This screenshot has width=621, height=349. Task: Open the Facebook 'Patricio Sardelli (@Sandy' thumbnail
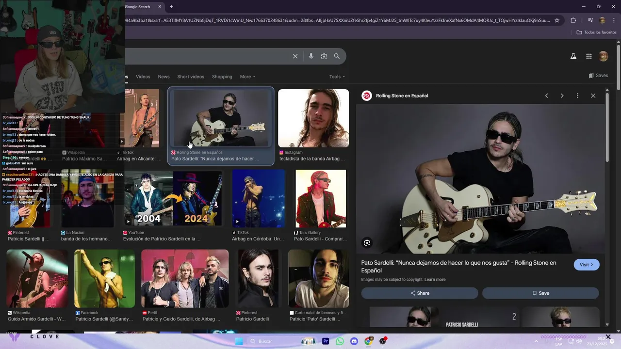104,279
